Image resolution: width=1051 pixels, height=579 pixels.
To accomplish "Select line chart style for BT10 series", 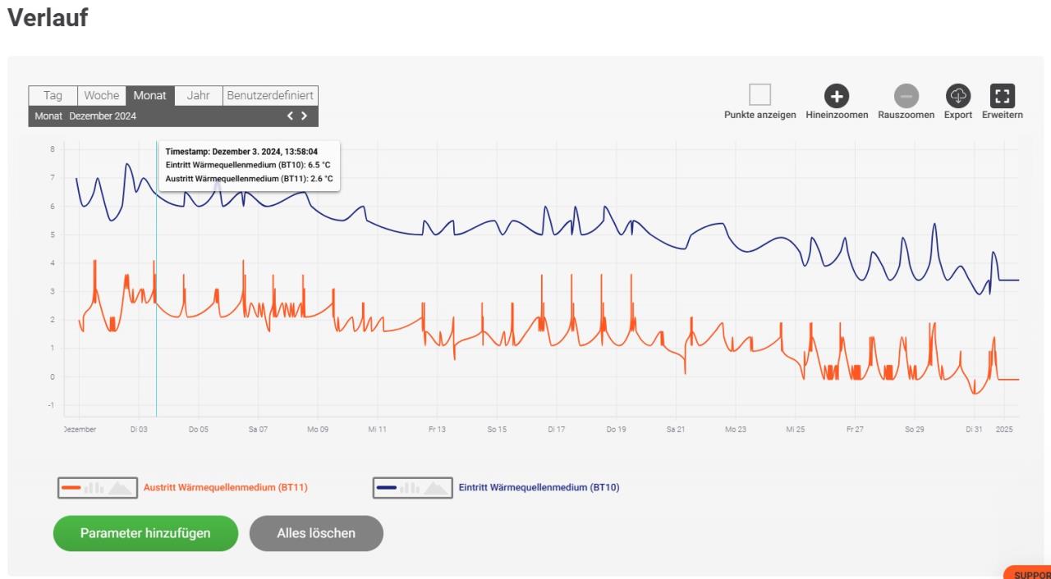I will click(x=386, y=488).
